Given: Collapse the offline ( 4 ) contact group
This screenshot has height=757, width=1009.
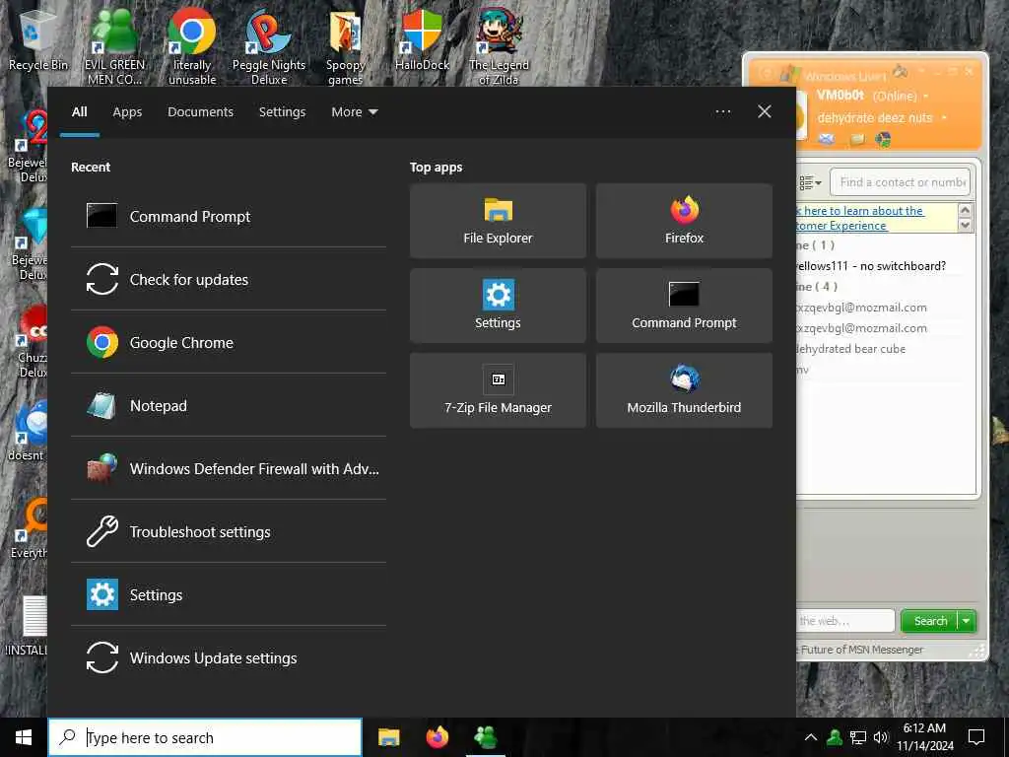Looking at the screenshot, I should (x=816, y=287).
